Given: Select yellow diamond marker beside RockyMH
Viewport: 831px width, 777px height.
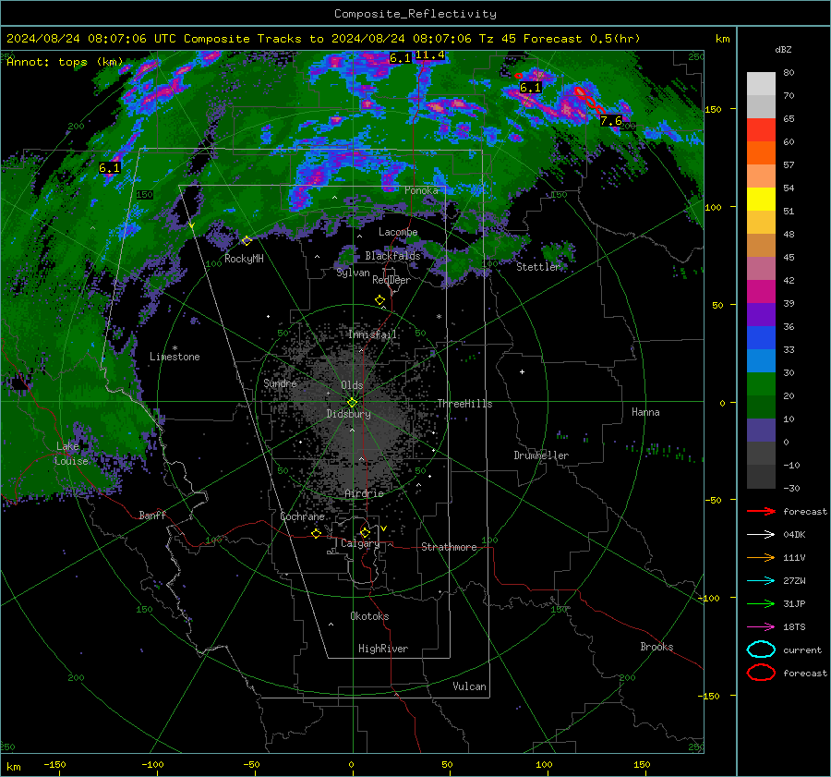Looking at the screenshot, I should click(x=247, y=241).
